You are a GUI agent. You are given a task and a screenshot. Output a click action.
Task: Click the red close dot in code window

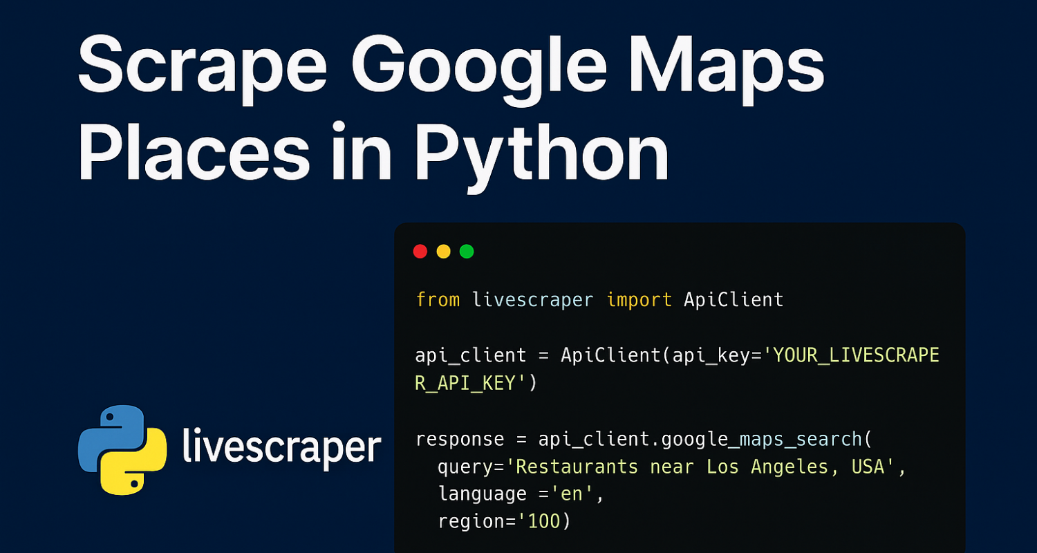[x=420, y=252]
